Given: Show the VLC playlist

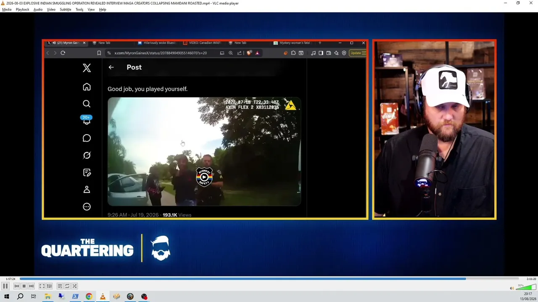Looking at the screenshot, I should point(60,286).
